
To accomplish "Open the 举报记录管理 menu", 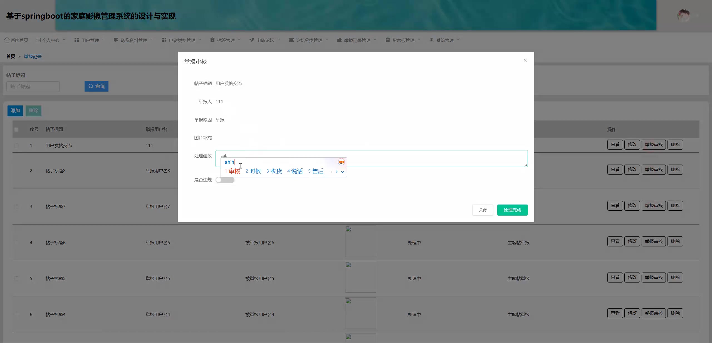I will pos(357,40).
